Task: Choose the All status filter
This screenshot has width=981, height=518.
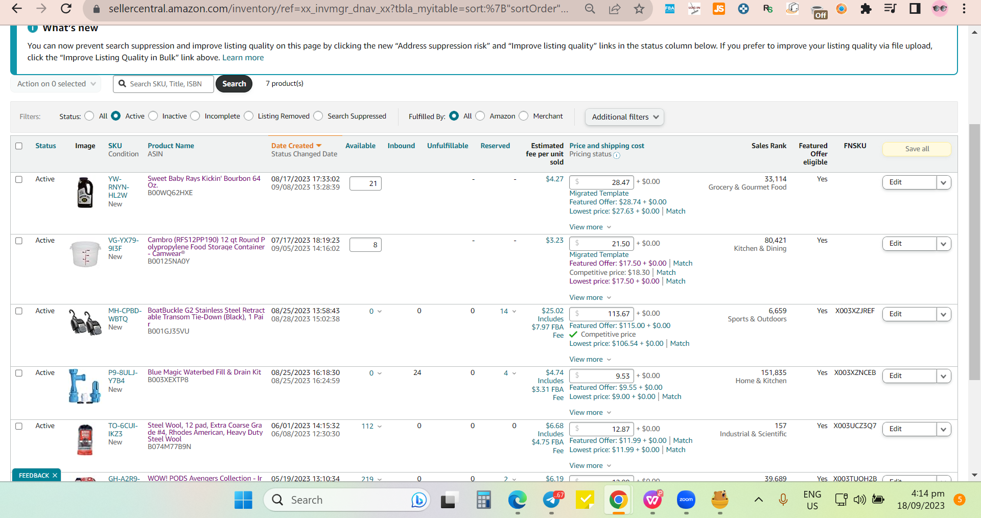Action: pos(89,116)
